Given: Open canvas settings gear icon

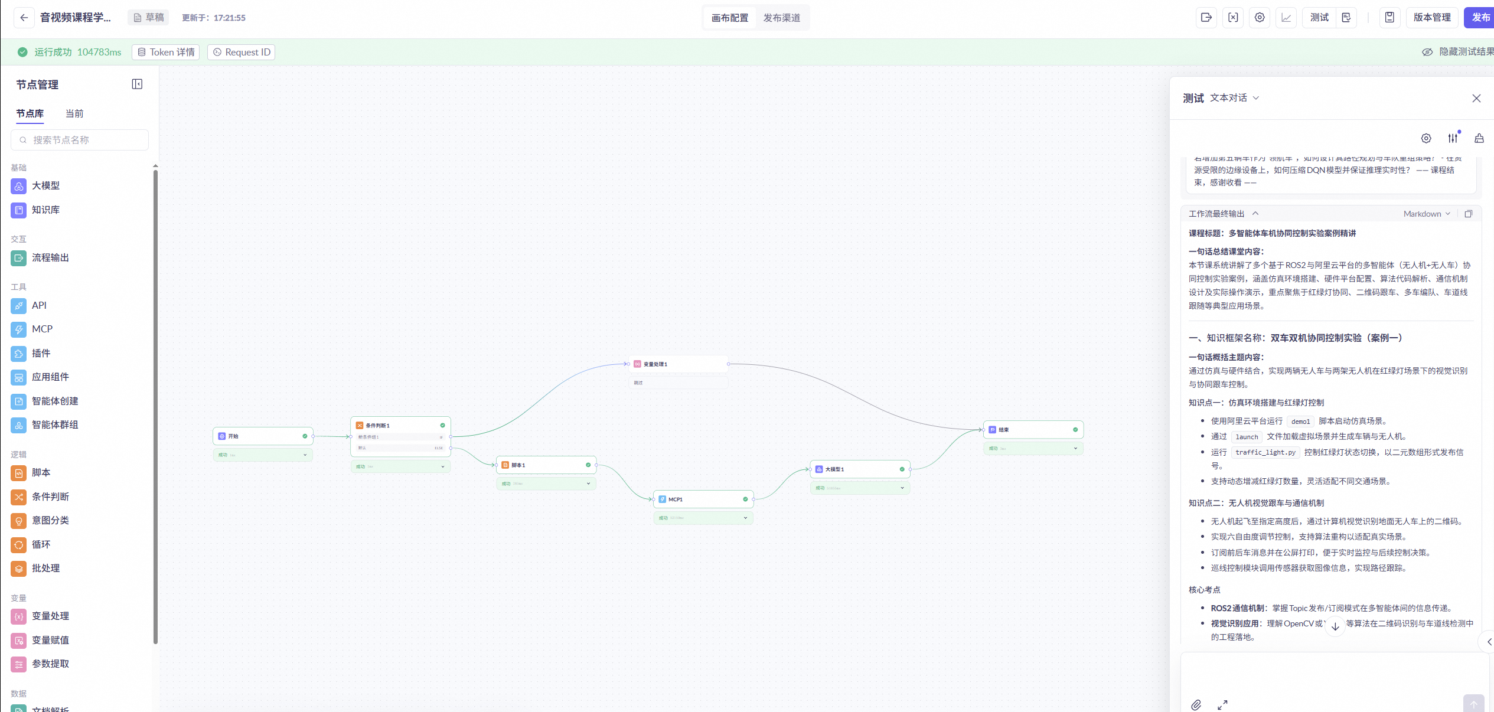Looking at the screenshot, I should pos(1260,18).
